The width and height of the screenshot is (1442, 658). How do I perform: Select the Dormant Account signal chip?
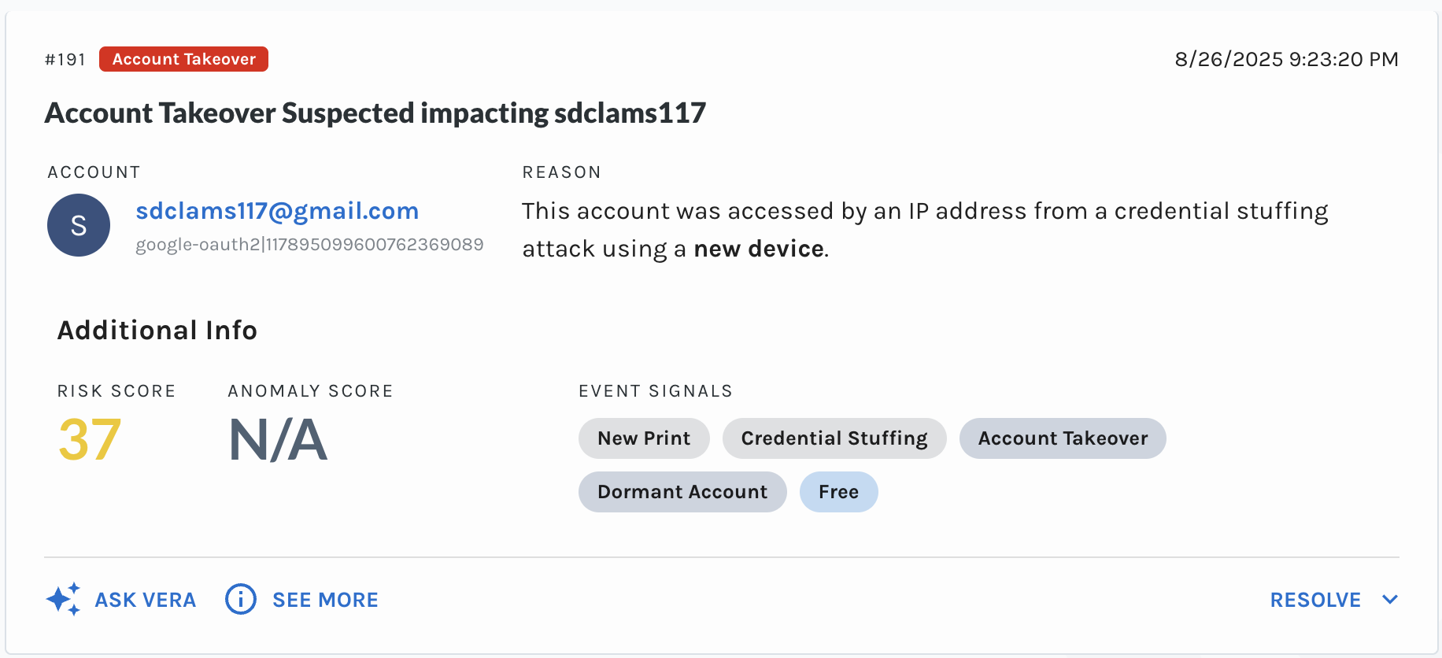pos(682,492)
